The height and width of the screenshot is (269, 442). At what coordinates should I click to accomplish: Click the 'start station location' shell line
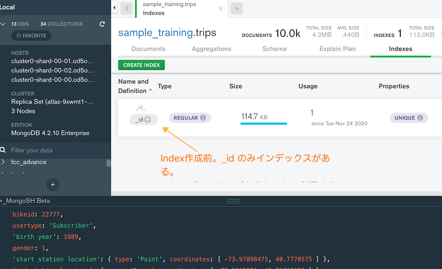coord(171,259)
